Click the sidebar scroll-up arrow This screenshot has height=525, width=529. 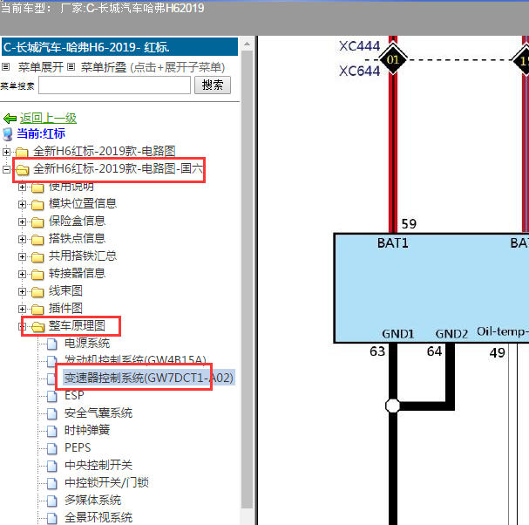247,44
